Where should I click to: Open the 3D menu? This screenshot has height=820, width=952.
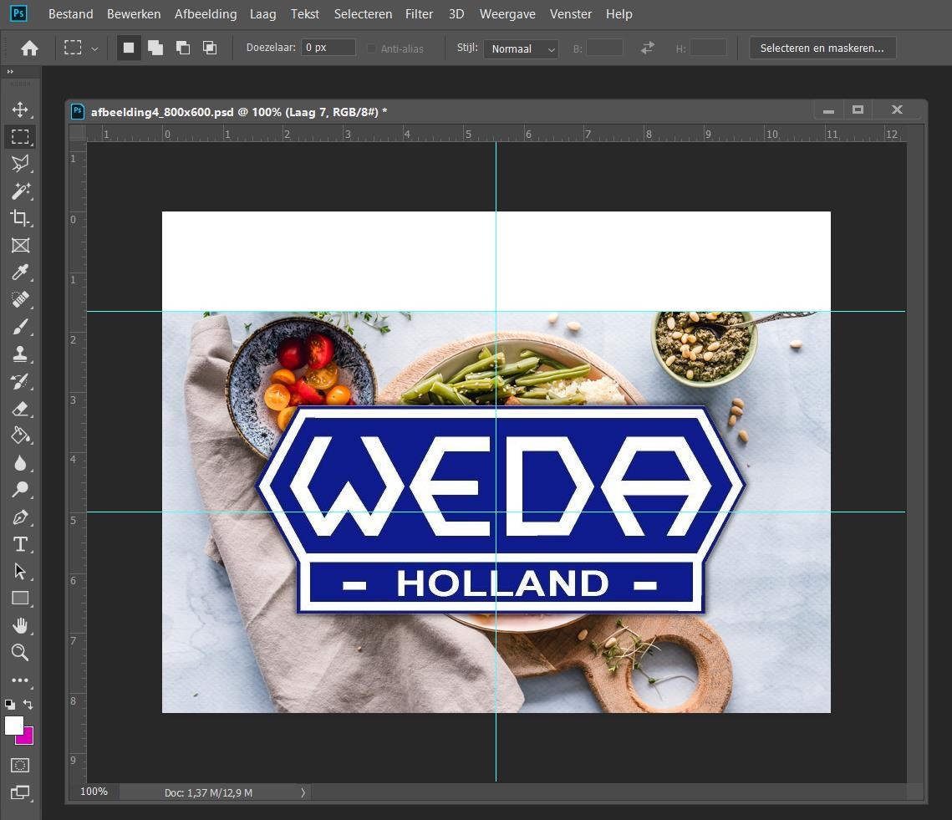[456, 14]
